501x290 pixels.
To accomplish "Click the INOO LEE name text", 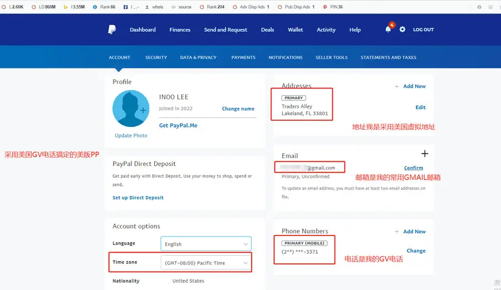I will point(174,97).
